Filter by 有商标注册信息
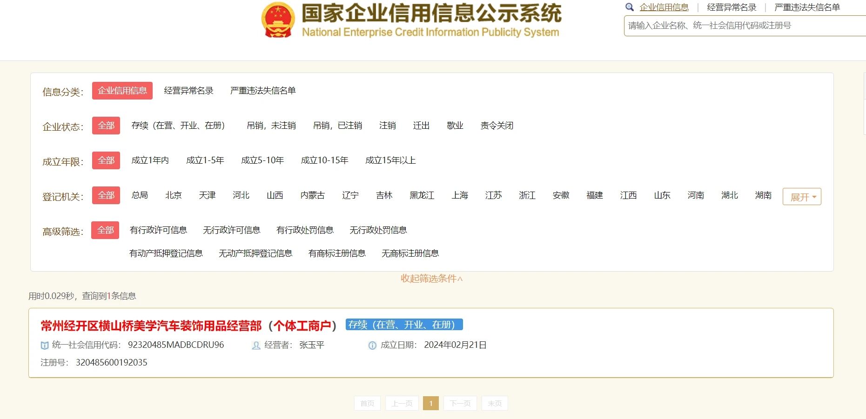Image resolution: width=866 pixels, height=419 pixels. click(x=337, y=253)
